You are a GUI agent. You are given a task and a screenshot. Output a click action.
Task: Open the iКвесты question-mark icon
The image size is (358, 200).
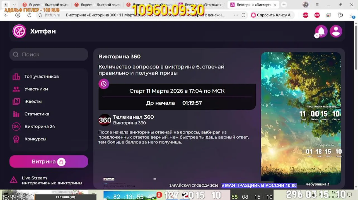pyautogui.click(x=16, y=101)
